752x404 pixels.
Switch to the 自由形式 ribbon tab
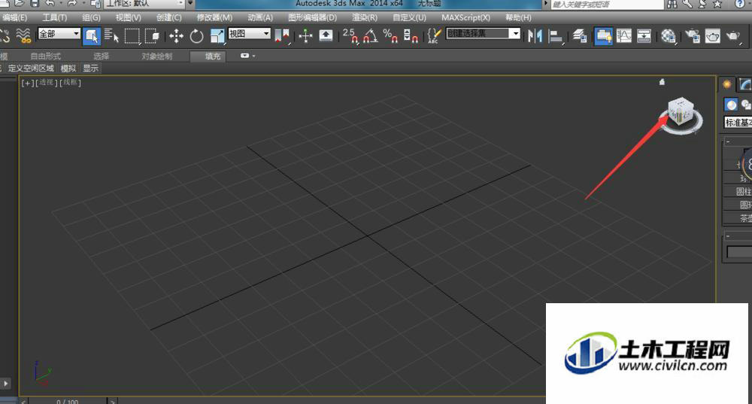(46, 56)
